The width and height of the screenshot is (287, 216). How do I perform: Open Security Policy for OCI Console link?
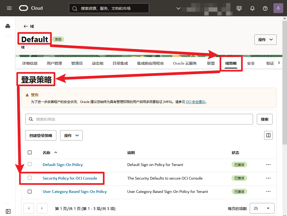coord(70,178)
